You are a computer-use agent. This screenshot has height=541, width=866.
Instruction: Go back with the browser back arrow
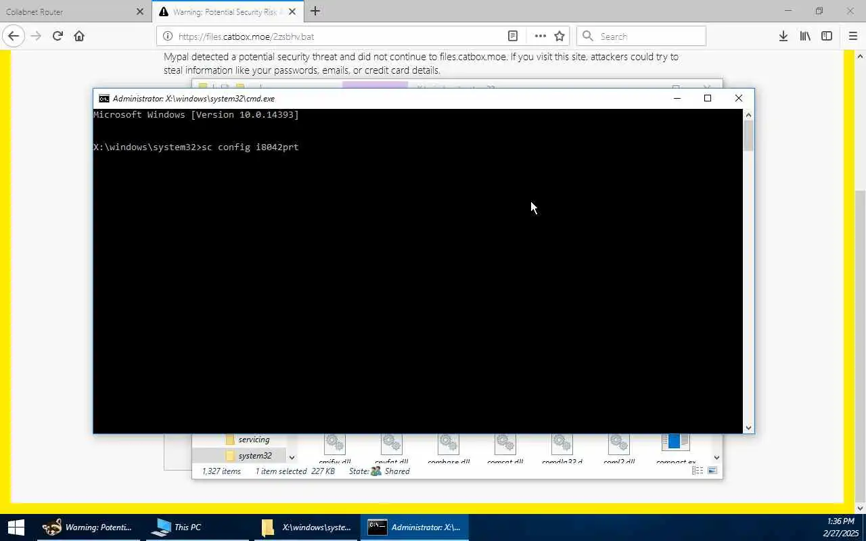pos(14,36)
